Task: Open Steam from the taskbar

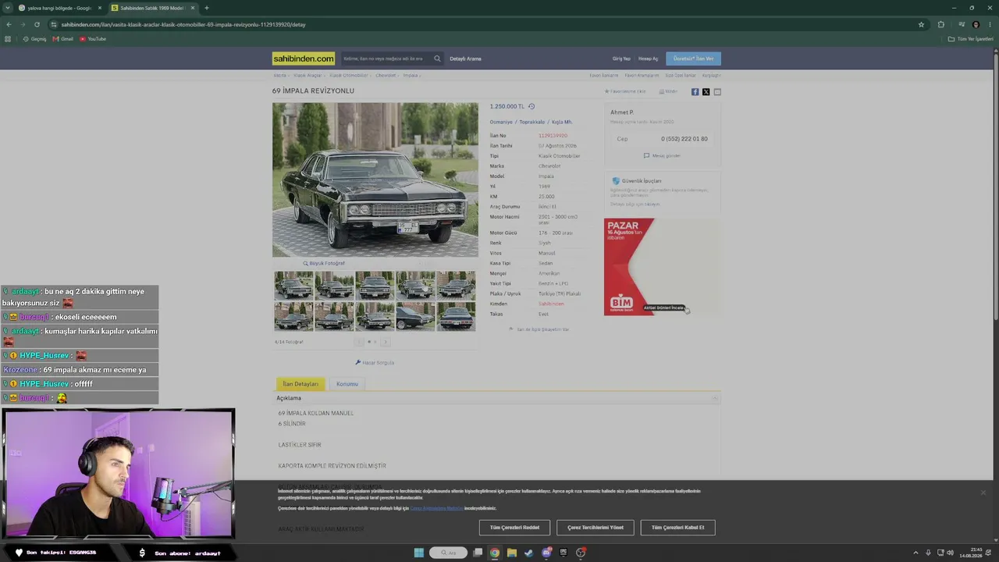Action: coord(528,553)
